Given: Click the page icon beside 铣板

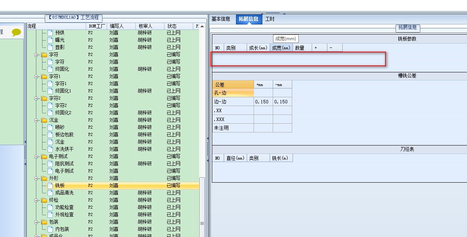Looking at the screenshot, I should click(x=50, y=186).
